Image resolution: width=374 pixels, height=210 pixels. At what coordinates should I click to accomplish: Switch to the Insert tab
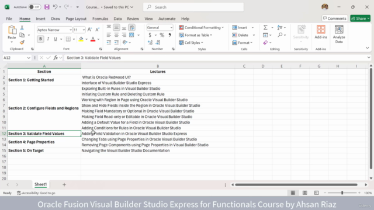[40, 19]
